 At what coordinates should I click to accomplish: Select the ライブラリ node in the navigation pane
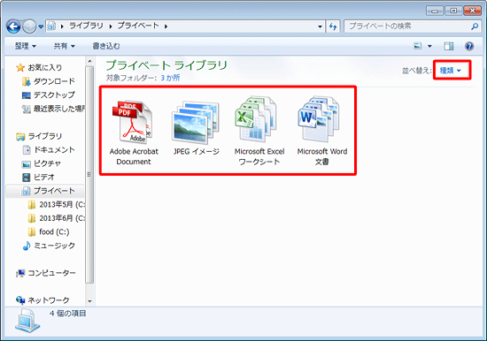(x=45, y=136)
